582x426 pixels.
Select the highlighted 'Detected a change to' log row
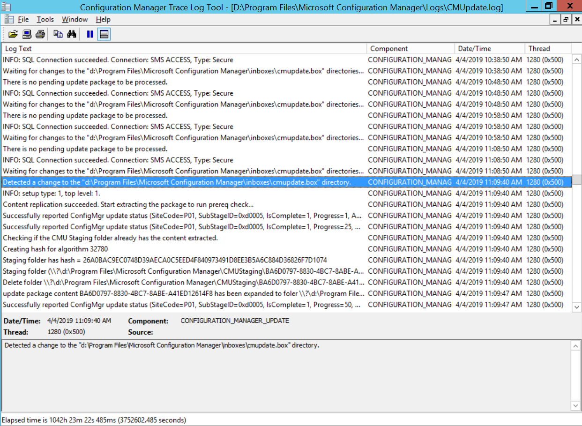(287, 182)
